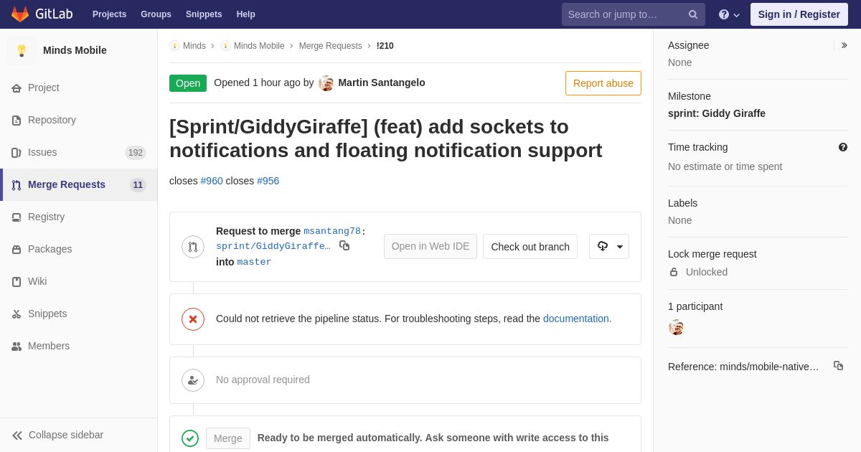Click the Report abuse button
The width and height of the screenshot is (861, 452).
(603, 83)
